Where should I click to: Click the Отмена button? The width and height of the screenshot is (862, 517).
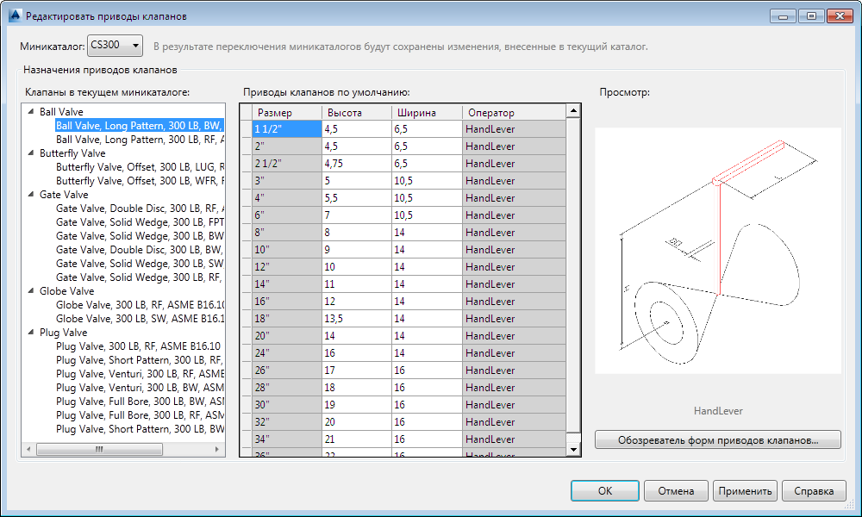coord(676,490)
